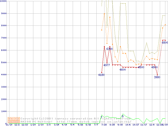This screenshot has height=126, width=168.
Task: Click the 6300 peak price label
Action: click(x=109, y=49)
